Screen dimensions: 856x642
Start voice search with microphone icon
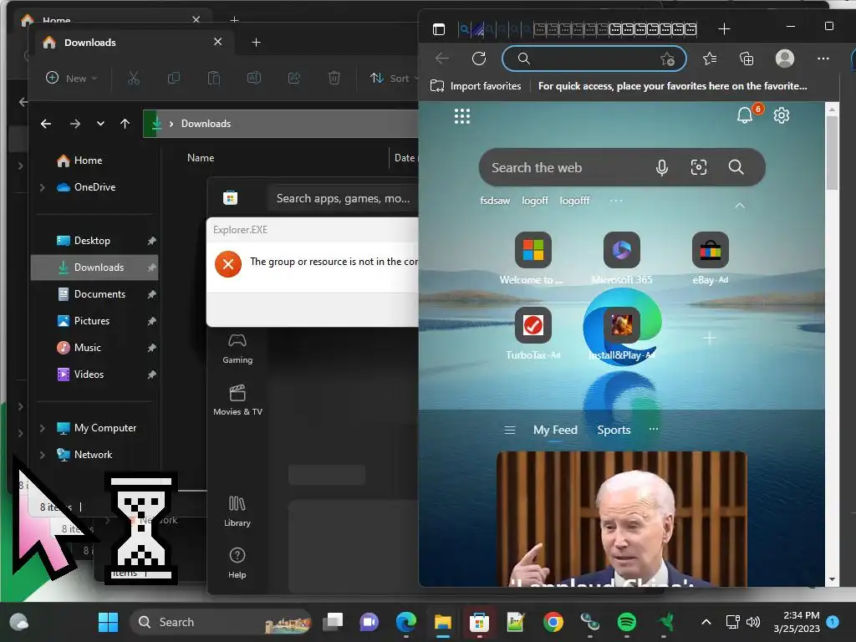click(x=662, y=167)
